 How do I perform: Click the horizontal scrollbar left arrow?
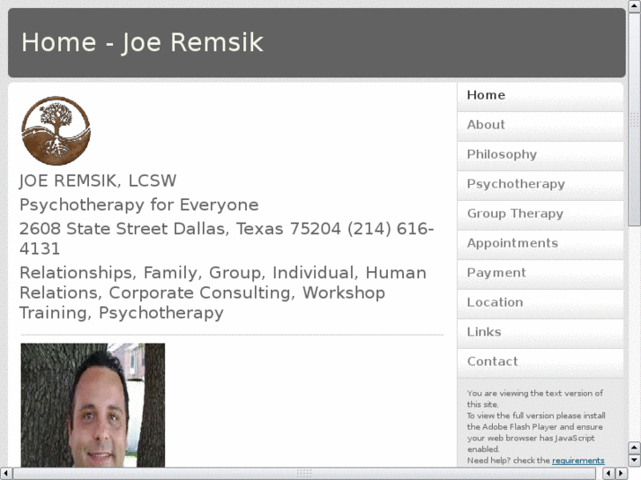(5, 473)
